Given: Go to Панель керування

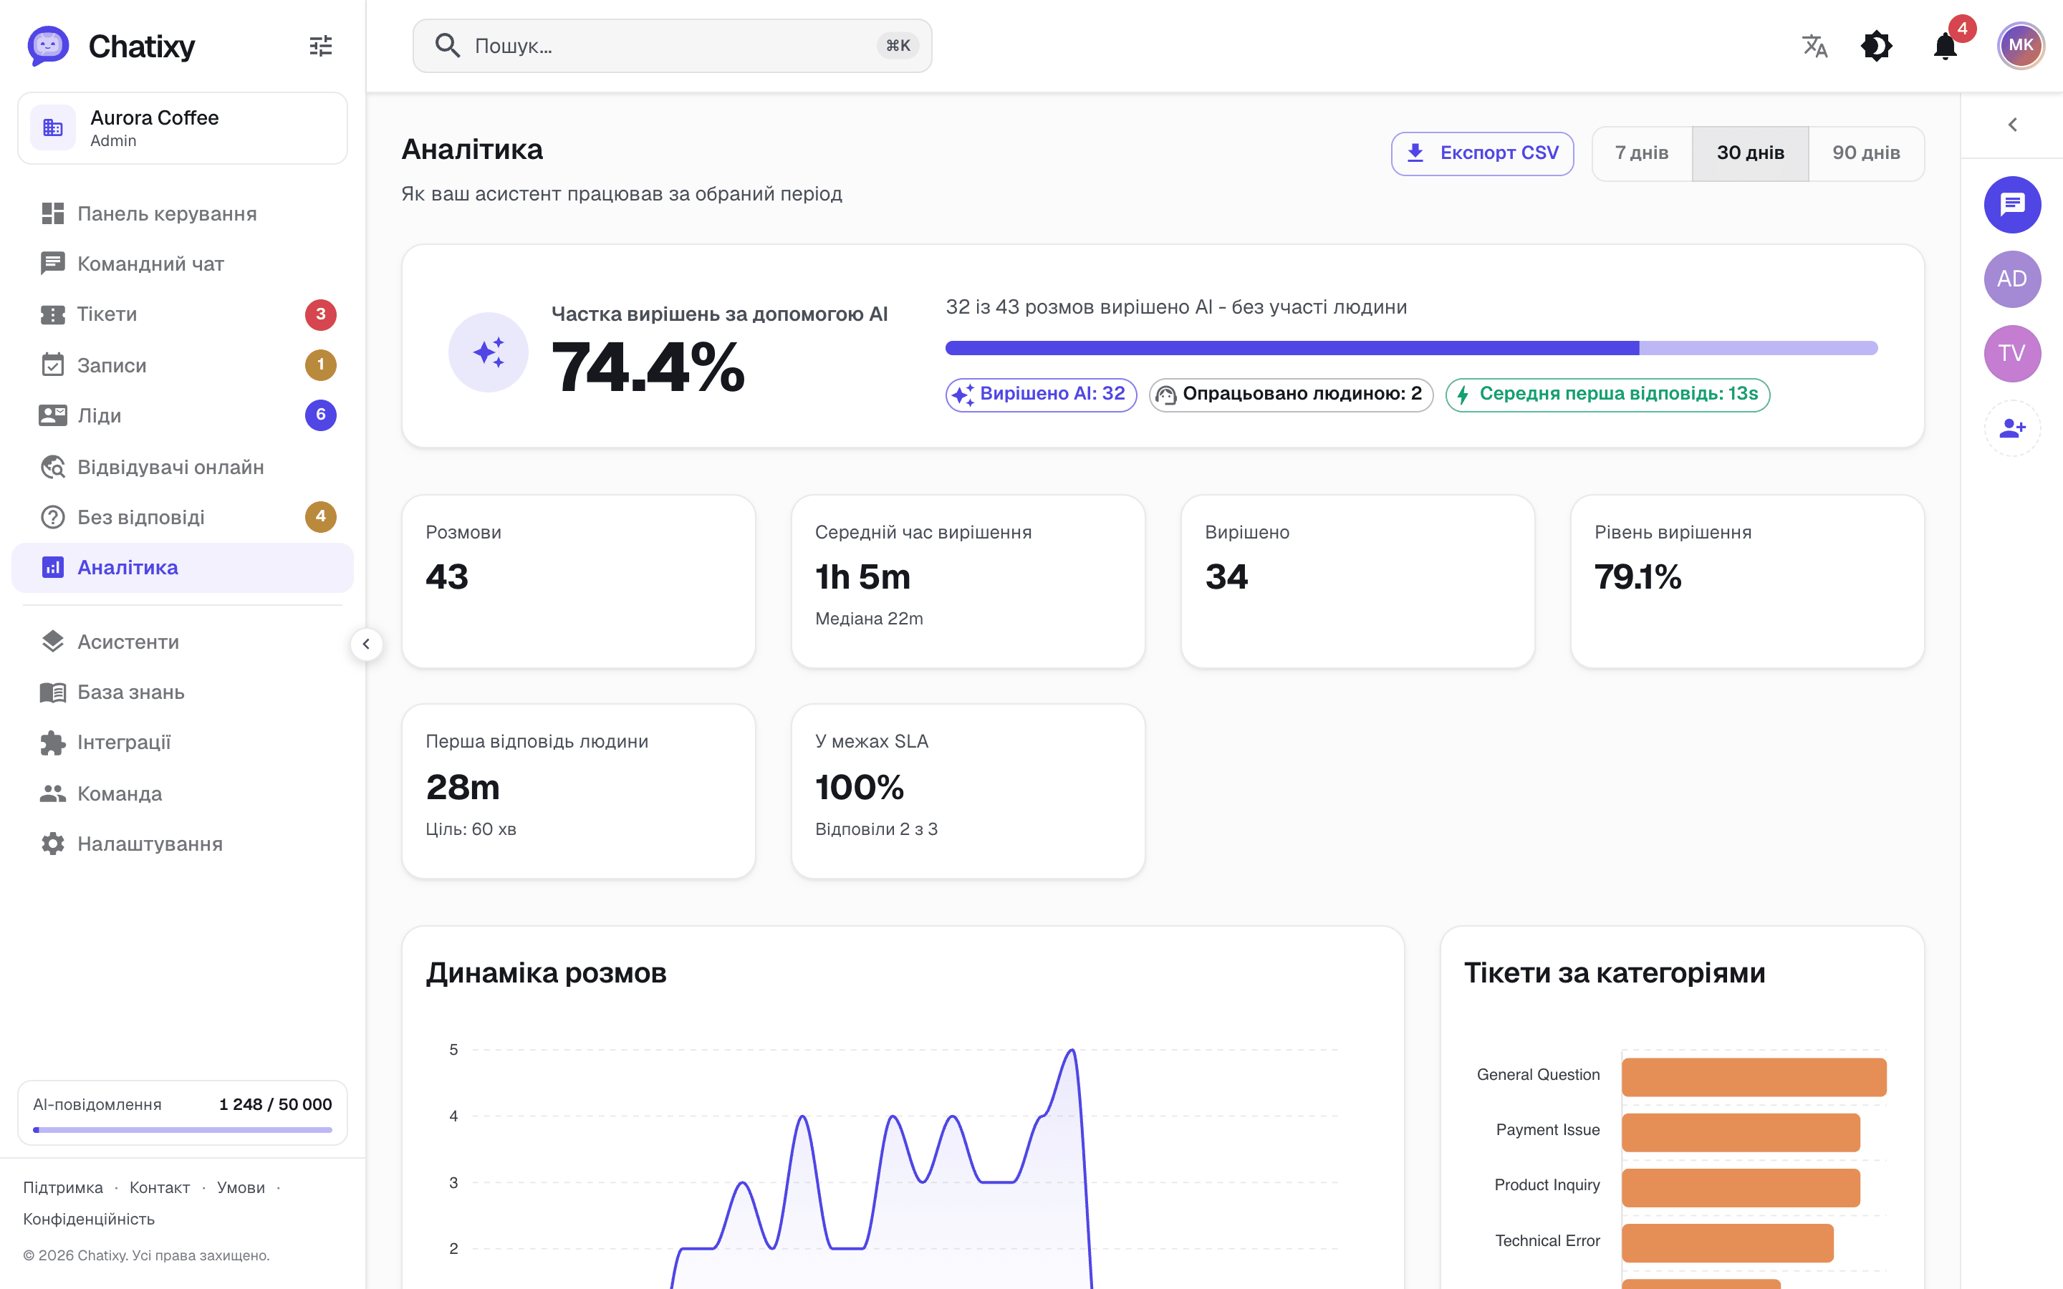Looking at the screenshot, I should pyautogui.click(x=183, y=213).
